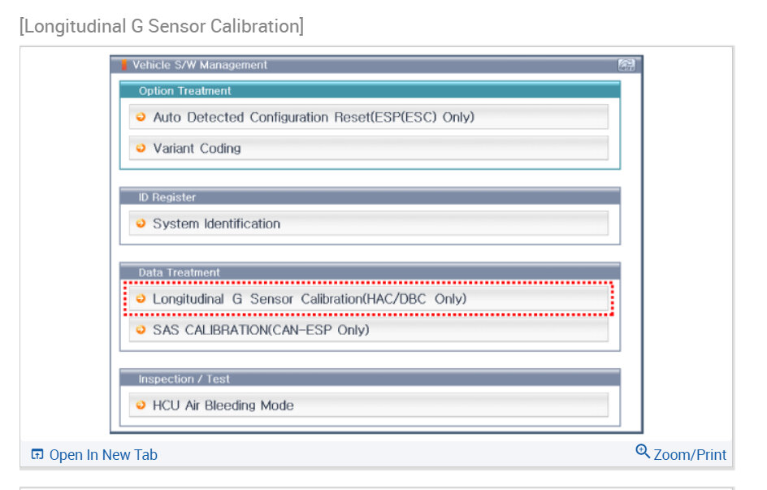Launch HCU Air Bleeding Mode
The width and height of the screenshot is (767, 490).
pyautogui.click(x=223, y=405)
